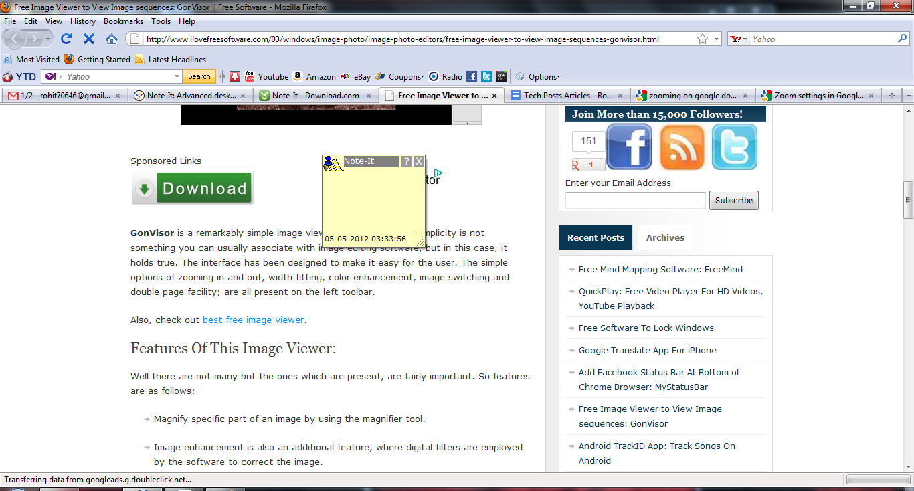
Task: Switch to the zooming on google do... tab
Action: (693, 96)
